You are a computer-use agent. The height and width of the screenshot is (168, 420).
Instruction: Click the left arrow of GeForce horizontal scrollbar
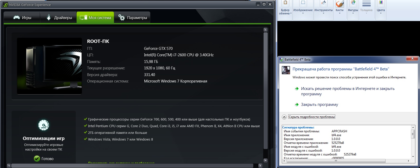coord(9,166)
